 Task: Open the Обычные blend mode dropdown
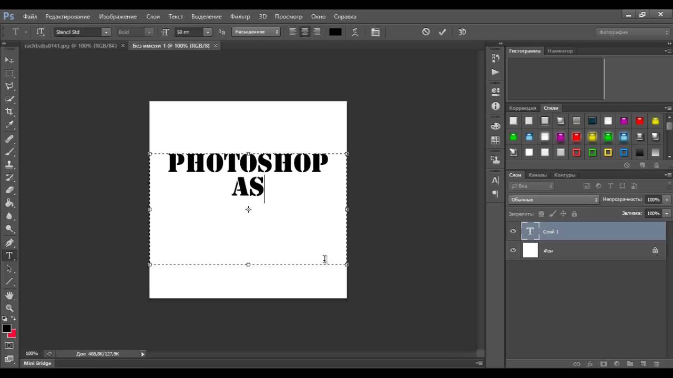coord(554,199)
